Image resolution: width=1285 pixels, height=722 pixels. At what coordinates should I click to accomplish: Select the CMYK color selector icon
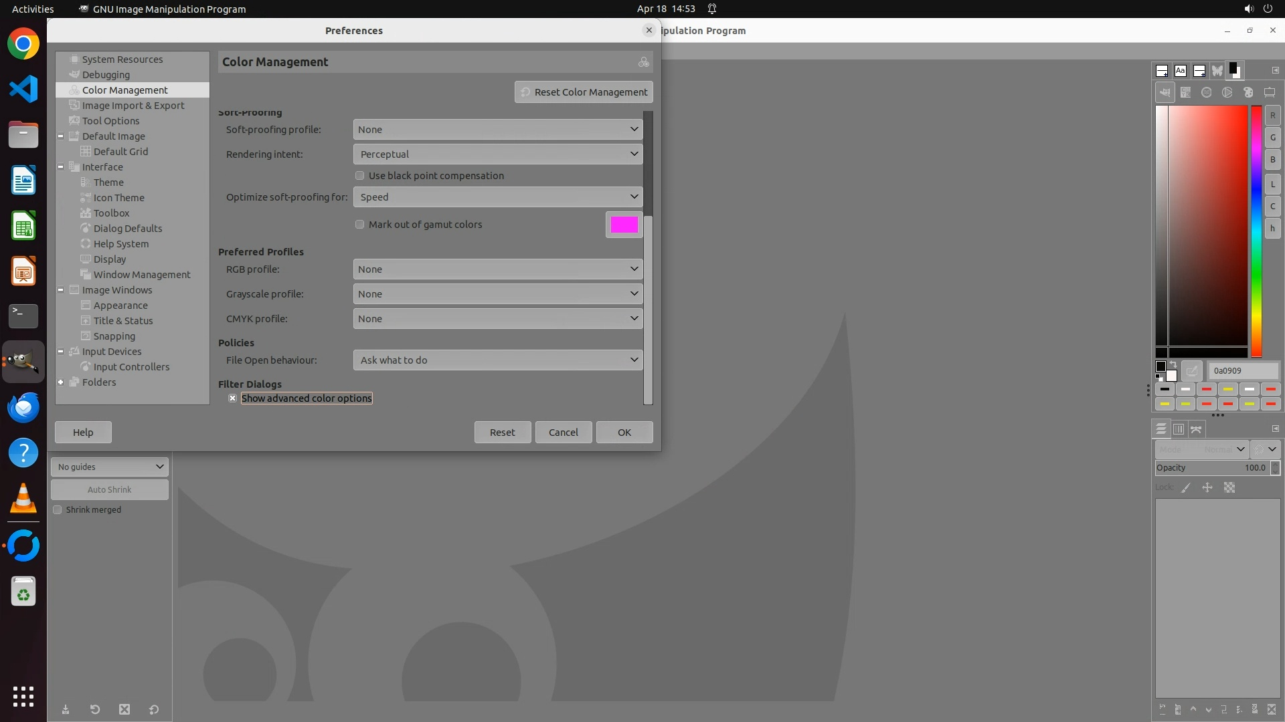coord(1186,93)
